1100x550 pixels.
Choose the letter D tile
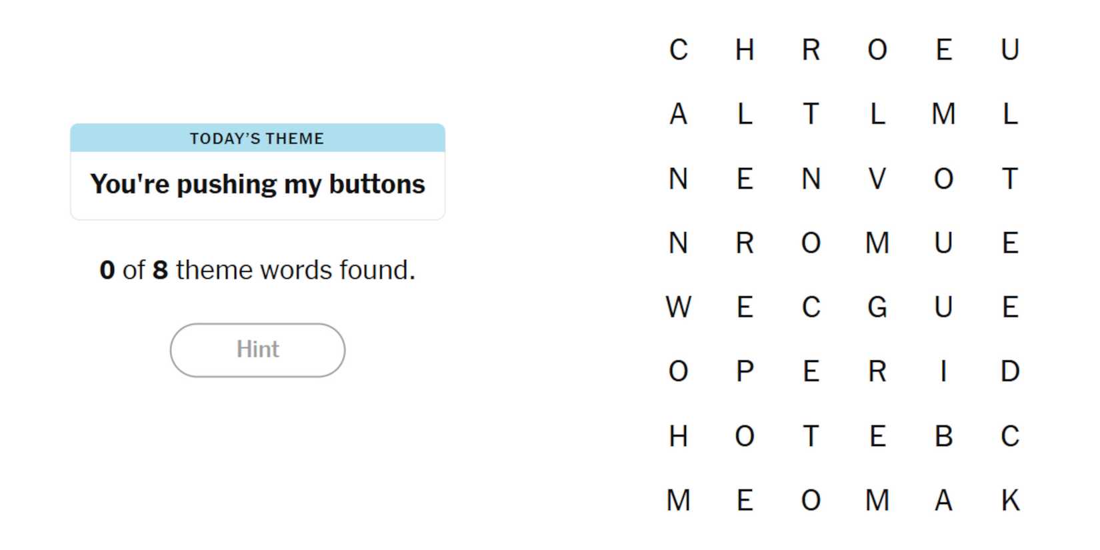tap(1009, 371)
